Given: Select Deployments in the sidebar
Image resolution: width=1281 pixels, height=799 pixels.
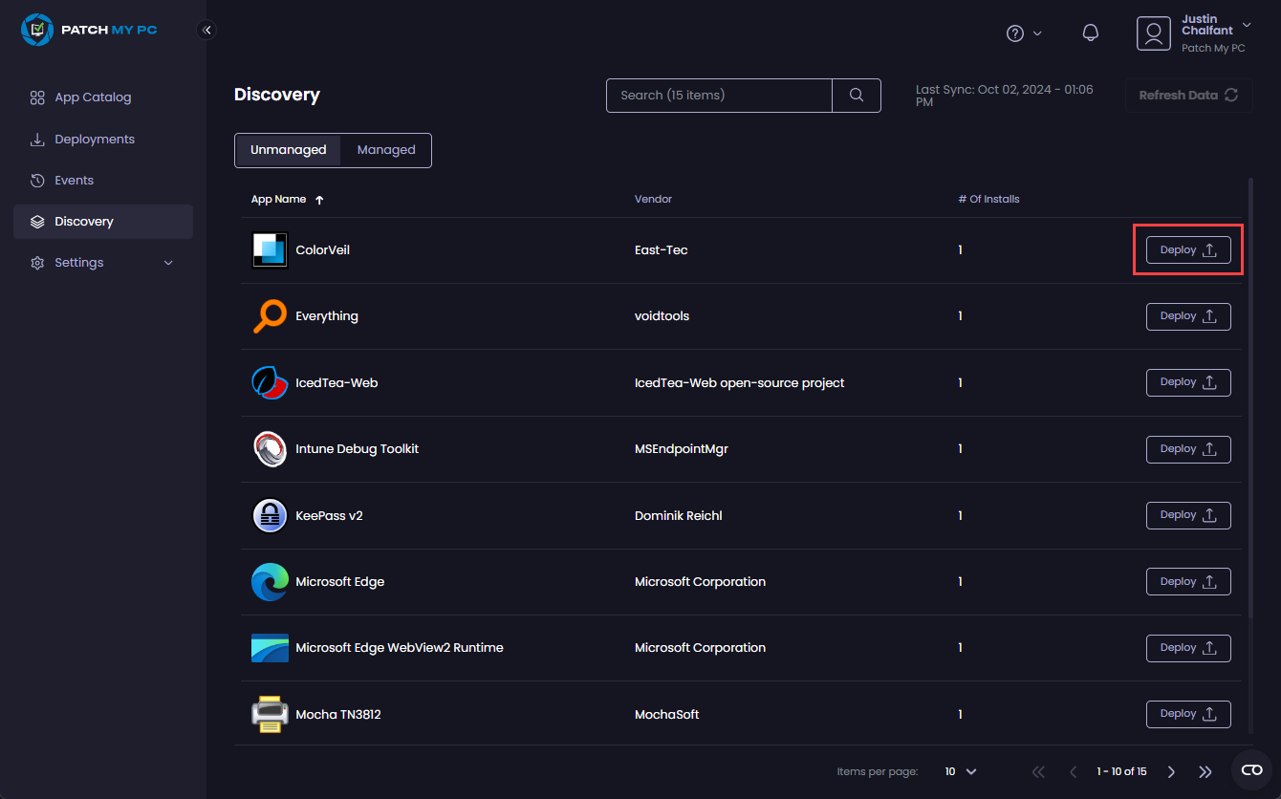Looking at the screenshot, I should coord(93,139).
